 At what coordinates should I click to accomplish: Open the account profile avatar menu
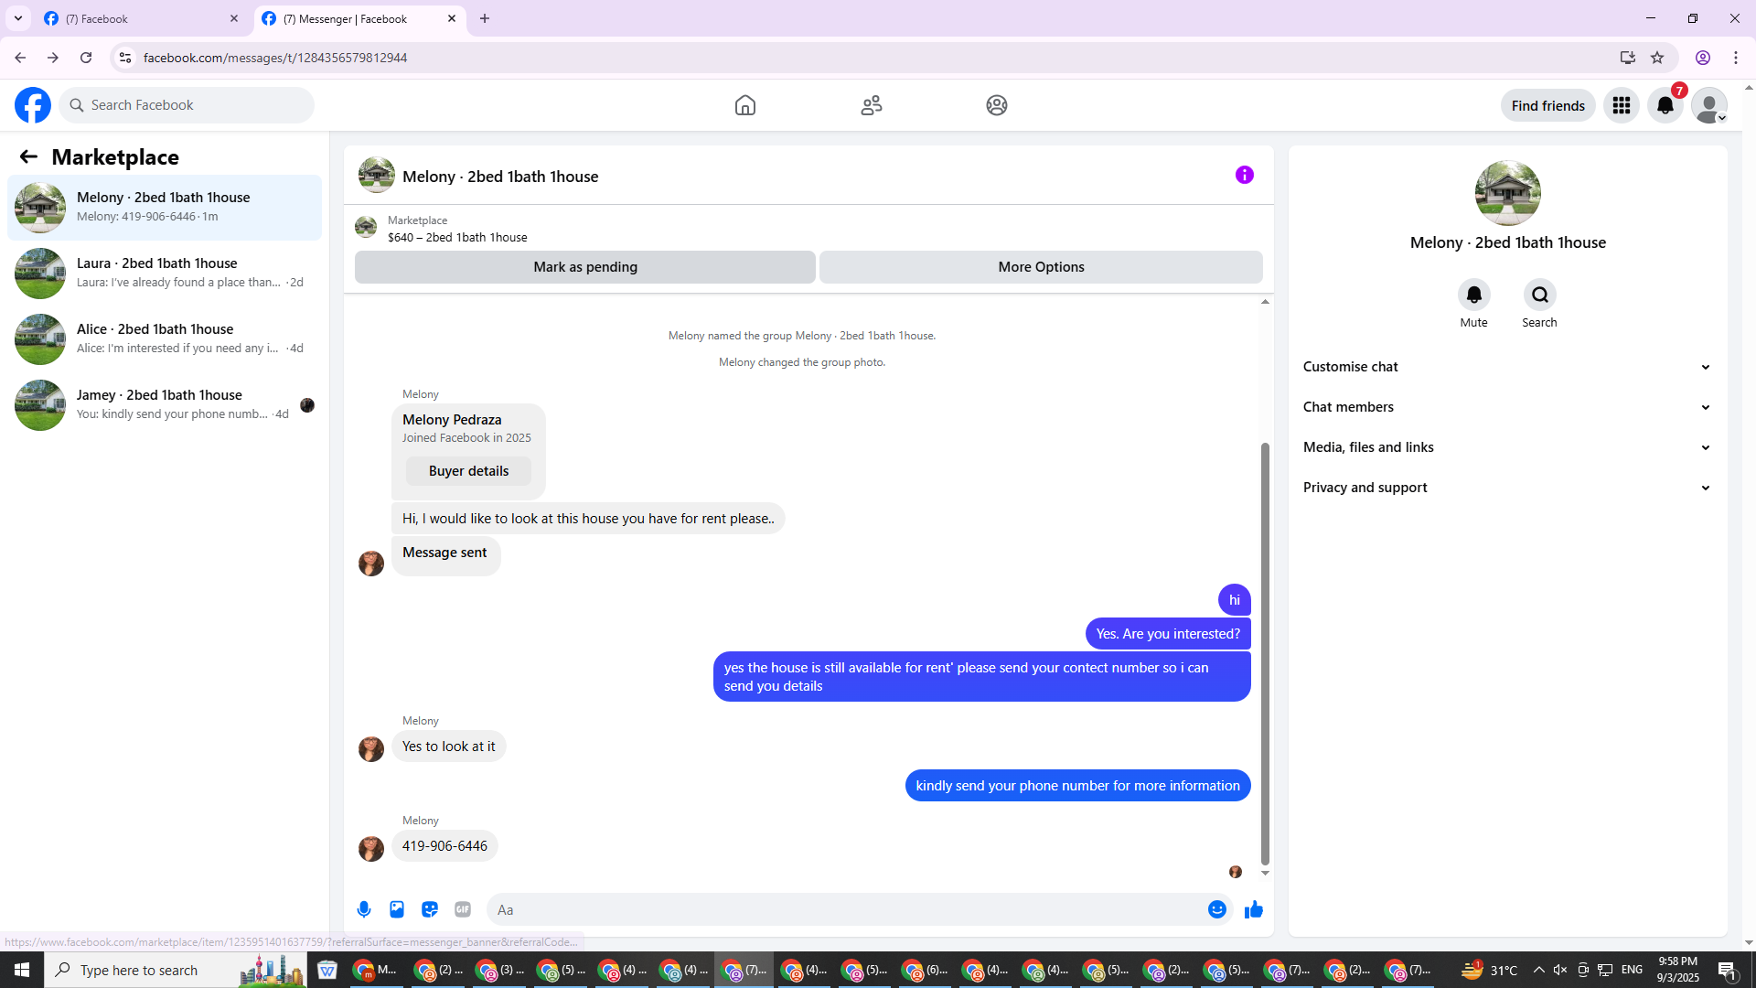(1709, 105)
